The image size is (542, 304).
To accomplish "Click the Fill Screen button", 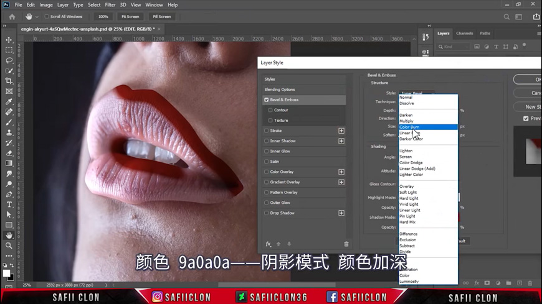I will [162, 17].
